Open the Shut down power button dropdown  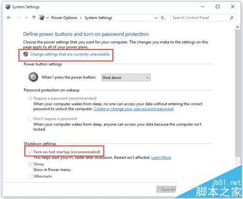126,78
